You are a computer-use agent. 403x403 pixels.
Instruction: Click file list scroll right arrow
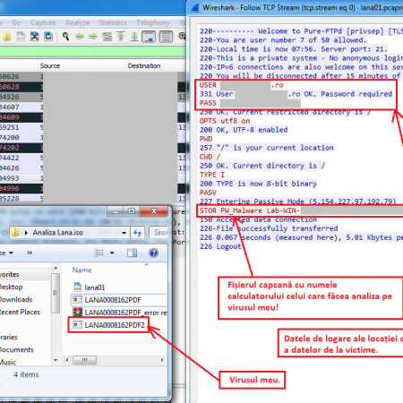pos(162,360)
